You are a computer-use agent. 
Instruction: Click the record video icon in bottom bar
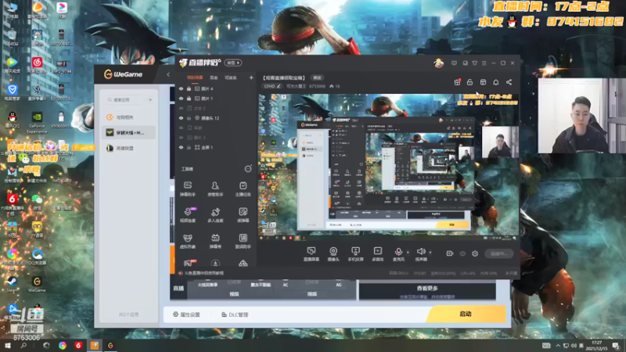[x=449, y=253]
